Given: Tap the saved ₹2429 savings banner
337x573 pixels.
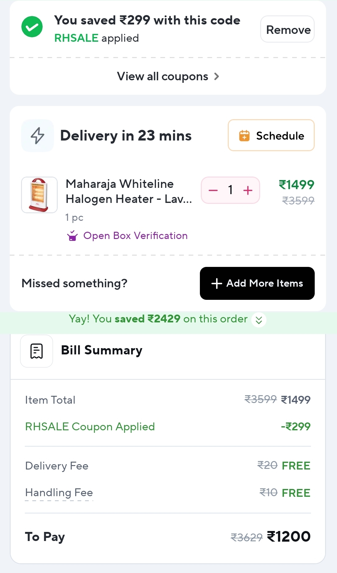Looking at the screenshot, I should pos(158,319).
